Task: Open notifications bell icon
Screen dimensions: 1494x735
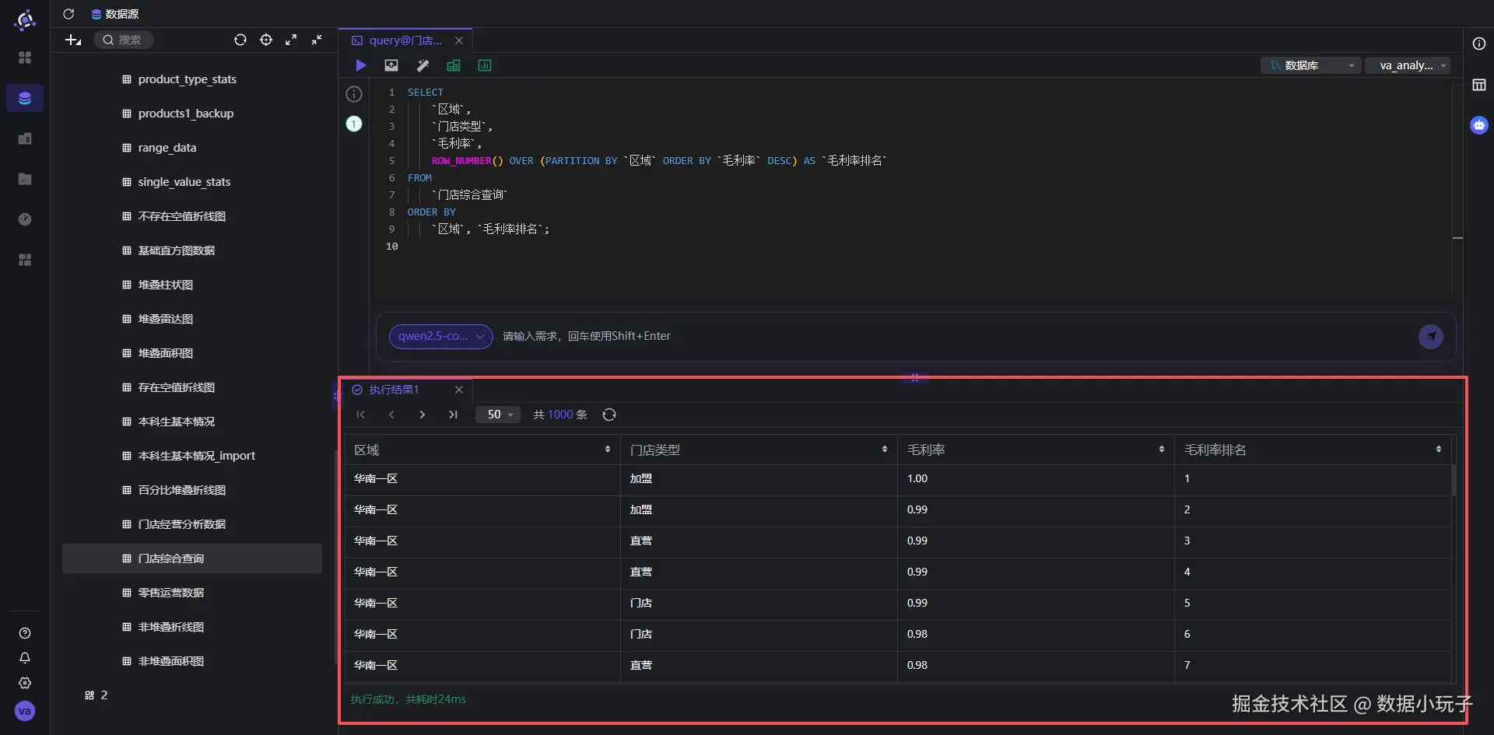Action: (x=25, y=658)
